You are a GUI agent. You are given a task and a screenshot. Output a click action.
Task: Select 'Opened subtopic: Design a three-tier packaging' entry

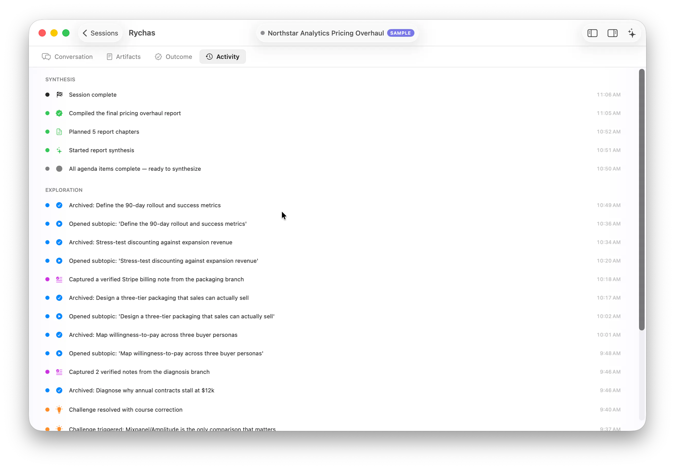(333, 316)
